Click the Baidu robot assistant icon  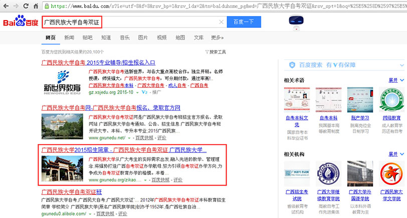pyautogui.click(x=296, y=23)
